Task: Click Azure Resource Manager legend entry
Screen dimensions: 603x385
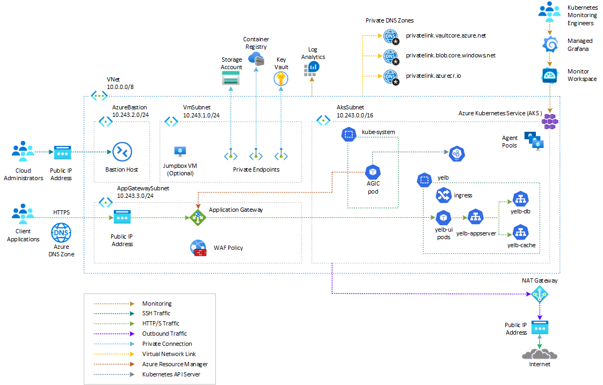Action: pos(151,364)
